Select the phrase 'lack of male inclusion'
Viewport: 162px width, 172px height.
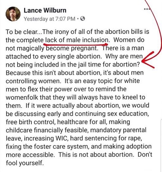pyautogui.click(x=77, y=40)
